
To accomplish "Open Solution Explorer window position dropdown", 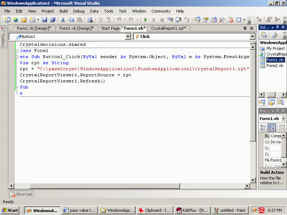I will [273, 28].
